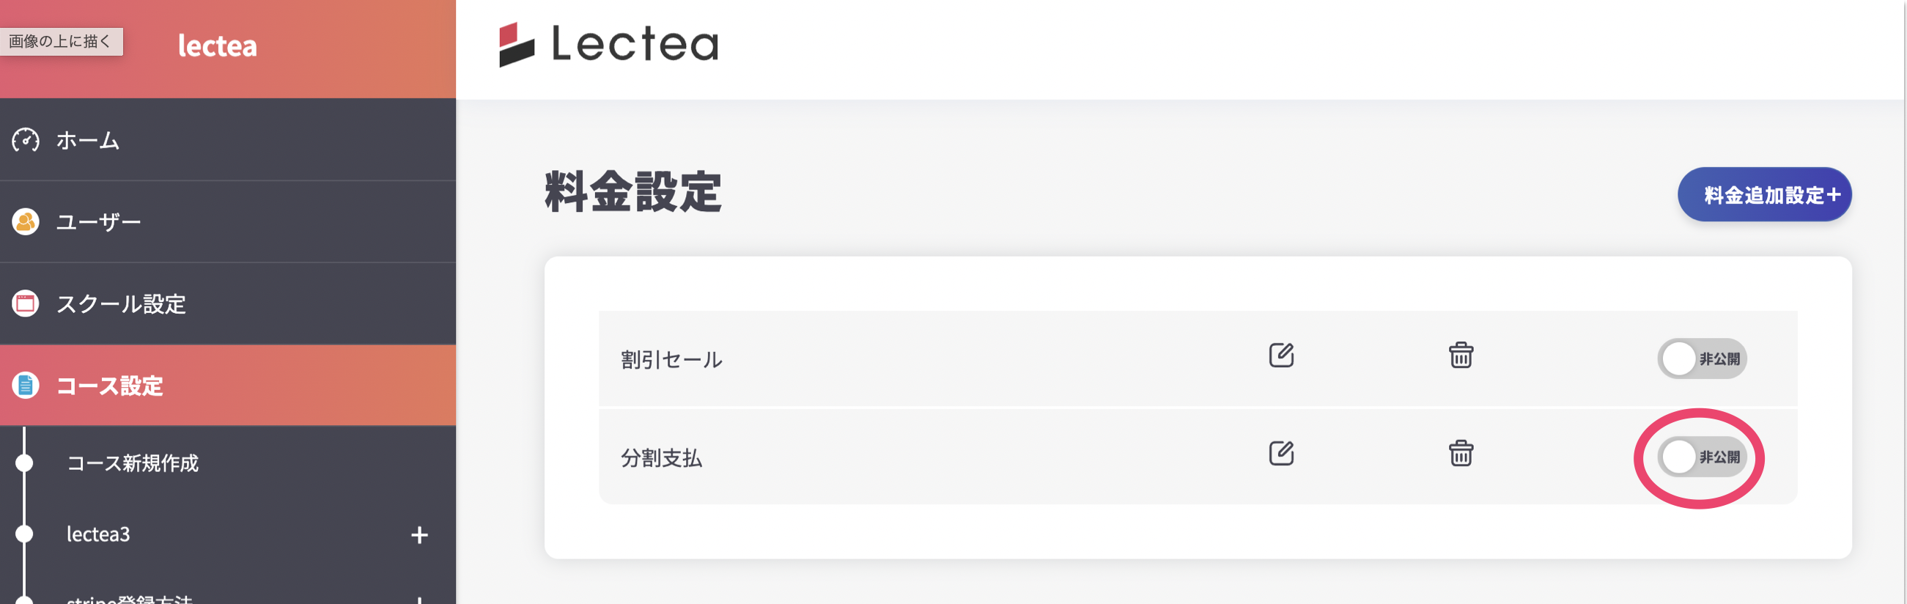Toggle 割引セール 非公開 switch
This screenshot has height=604, width=1907.
click(1701, 359)
